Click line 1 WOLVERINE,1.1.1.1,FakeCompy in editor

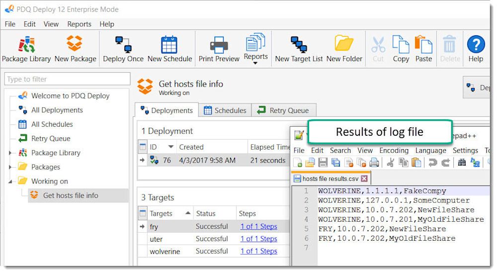coord(382,191)
